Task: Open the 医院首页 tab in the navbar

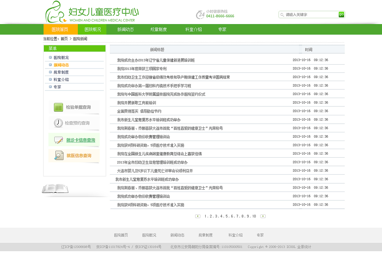Action: click(60, 29)
